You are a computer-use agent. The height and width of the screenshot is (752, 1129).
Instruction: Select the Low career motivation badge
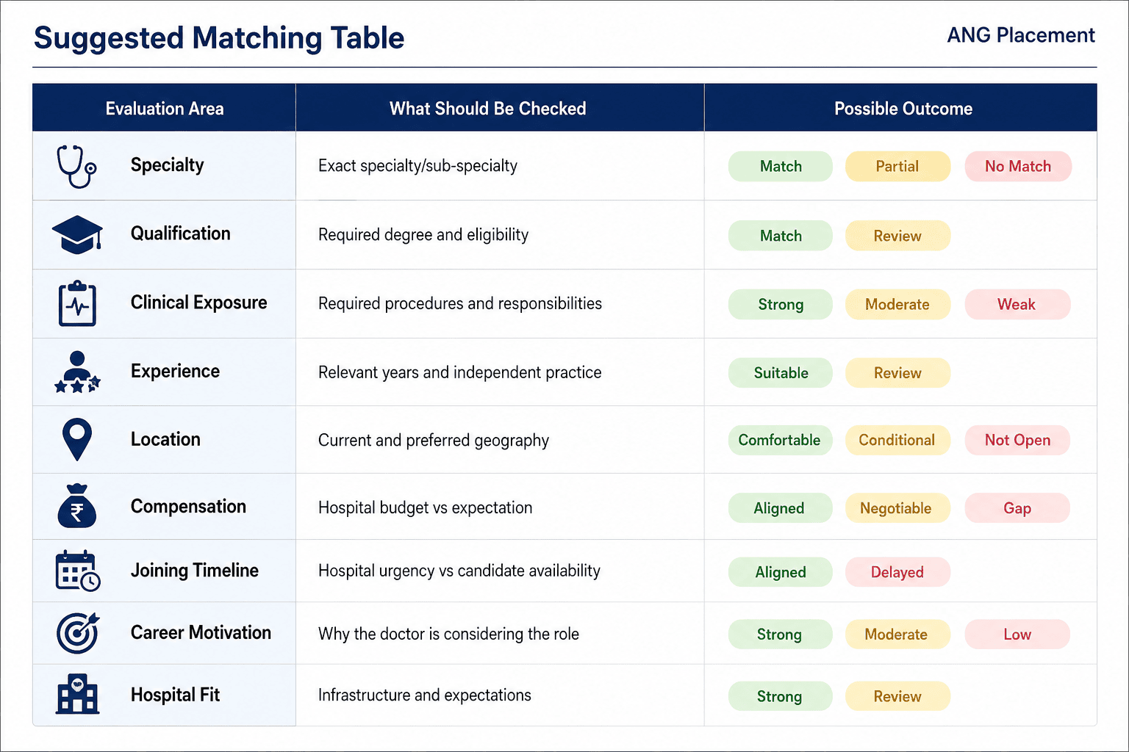pyautogui.click(x=1017, y=634)
